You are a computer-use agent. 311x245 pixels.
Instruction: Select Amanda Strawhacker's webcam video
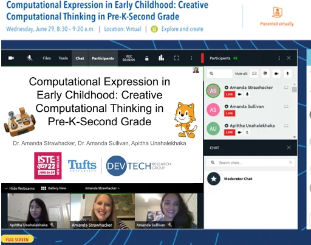103,211
